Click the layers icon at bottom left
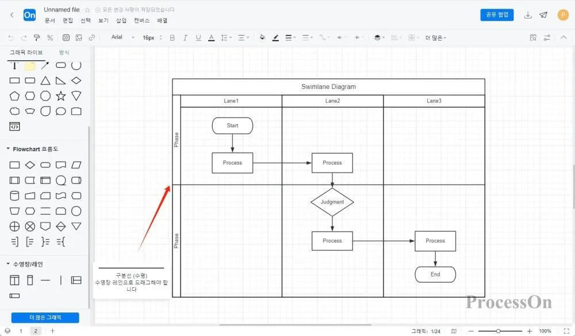Viewport: 575px width, 336px height. click(x=7, y=331)
